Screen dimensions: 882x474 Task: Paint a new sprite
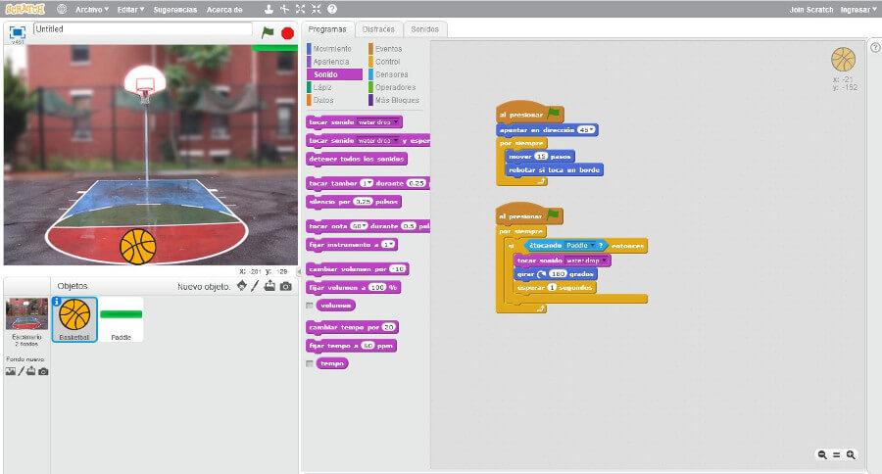(255, 286)
